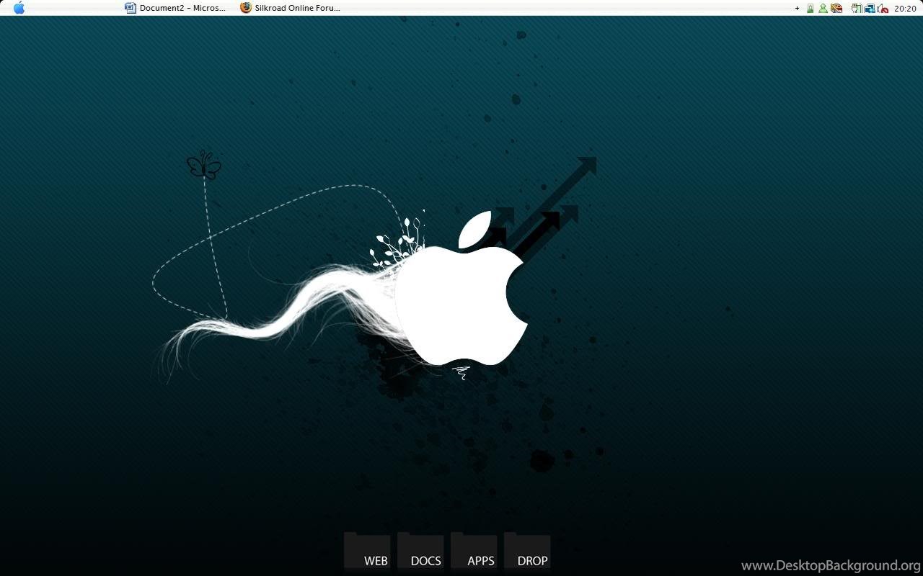Image resolution: width=923 pixels, height=576 pixels.
Task: Open the DOCS folder
Action: (x=420, y=552)
